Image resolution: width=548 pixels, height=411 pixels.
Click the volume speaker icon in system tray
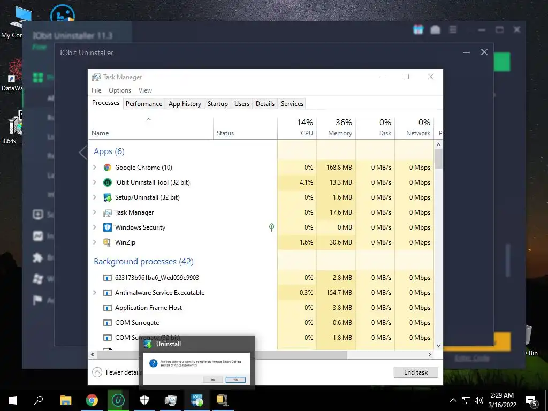click(479, 400)
